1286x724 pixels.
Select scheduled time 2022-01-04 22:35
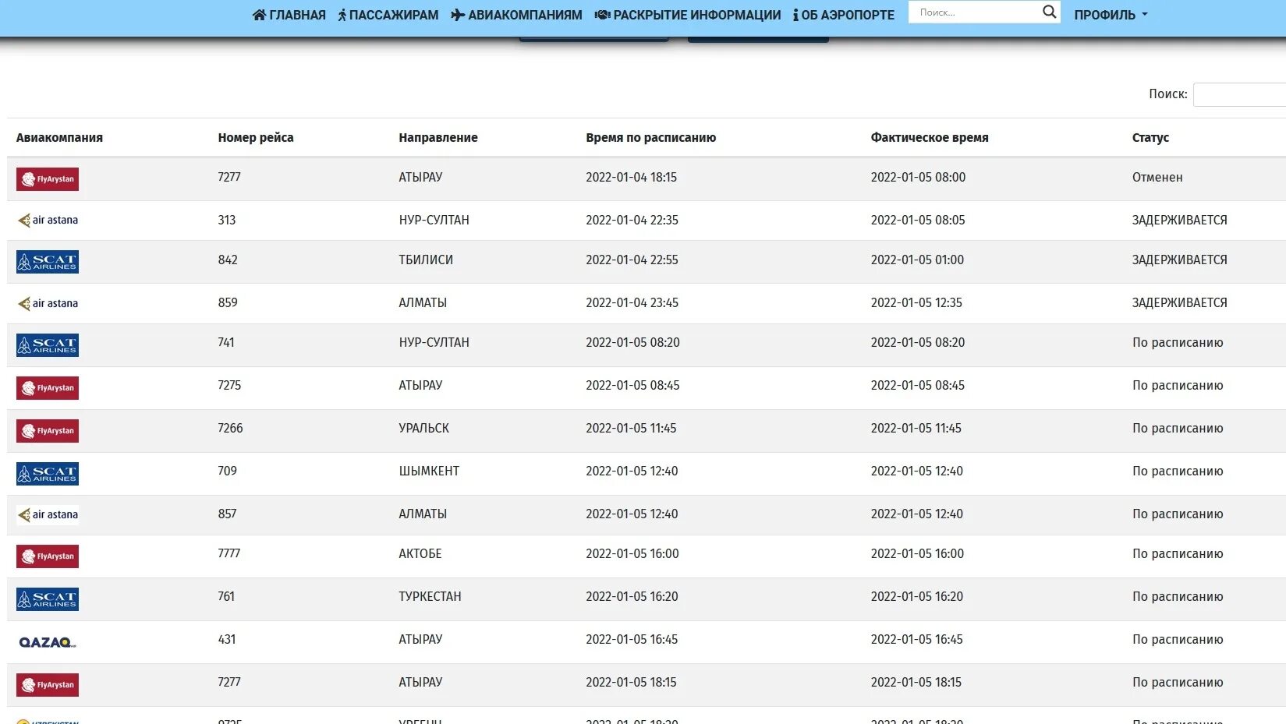[632, 221]
